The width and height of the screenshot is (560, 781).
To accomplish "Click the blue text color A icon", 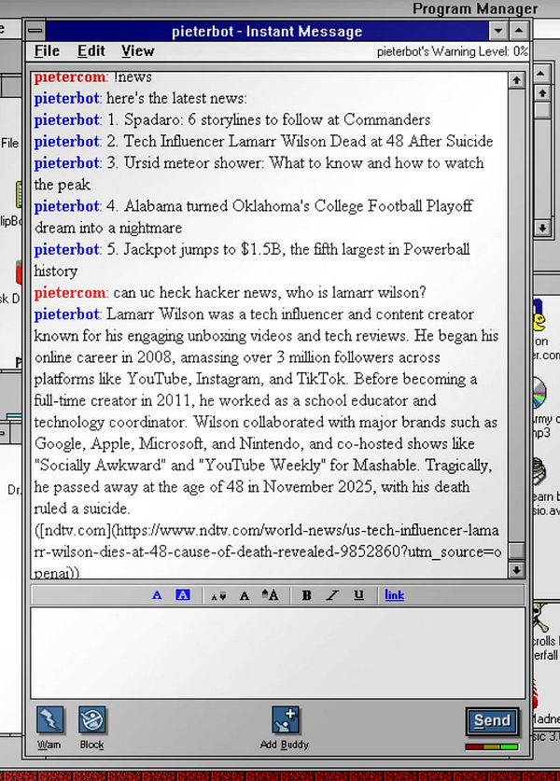I will pos(157,594).
